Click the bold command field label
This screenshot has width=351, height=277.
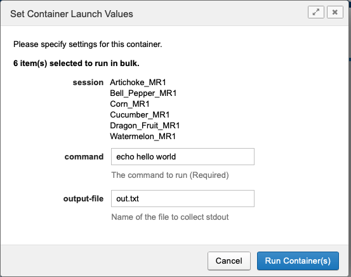[x=84, y=157]
